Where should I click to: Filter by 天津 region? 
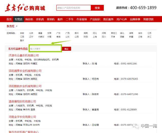pos(113,37)
